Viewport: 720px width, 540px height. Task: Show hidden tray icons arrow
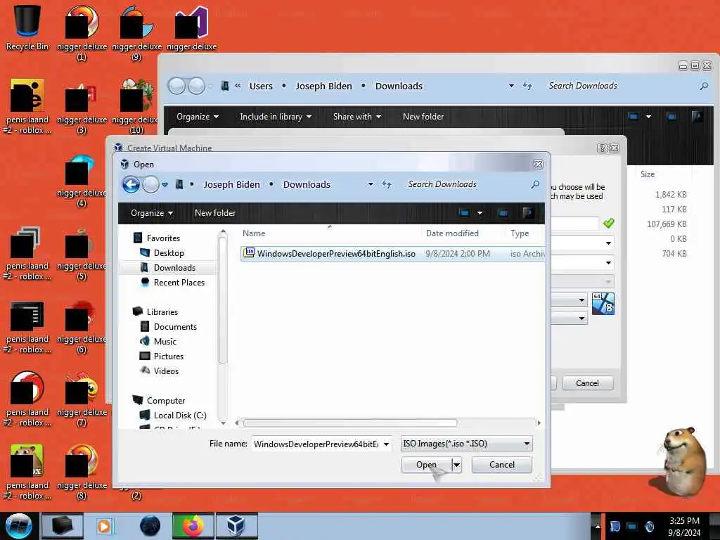[598, 526]
